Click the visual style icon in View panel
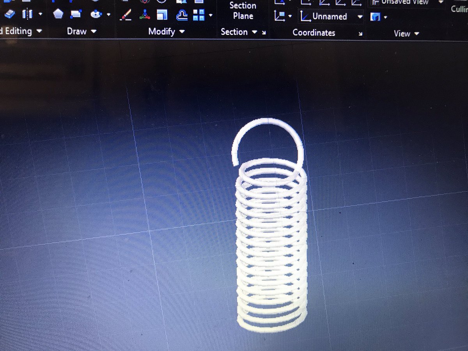The height and width of the screenshot is (351, 468). click(x=375, y=17)
